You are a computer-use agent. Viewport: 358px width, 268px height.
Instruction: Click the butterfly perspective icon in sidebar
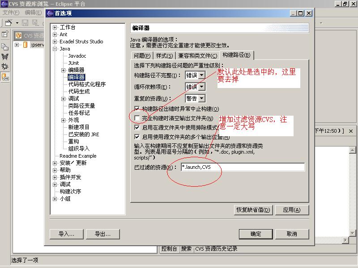coord(5,57)
